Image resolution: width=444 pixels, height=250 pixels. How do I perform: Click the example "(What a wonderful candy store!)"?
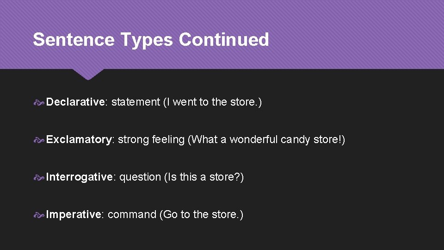click(266, 140)
